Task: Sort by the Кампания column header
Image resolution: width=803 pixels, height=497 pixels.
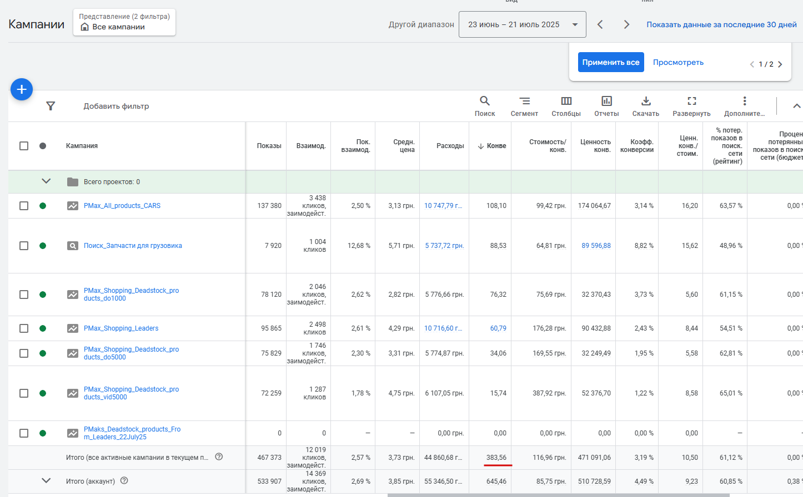Action: click(x=82, y=146)
